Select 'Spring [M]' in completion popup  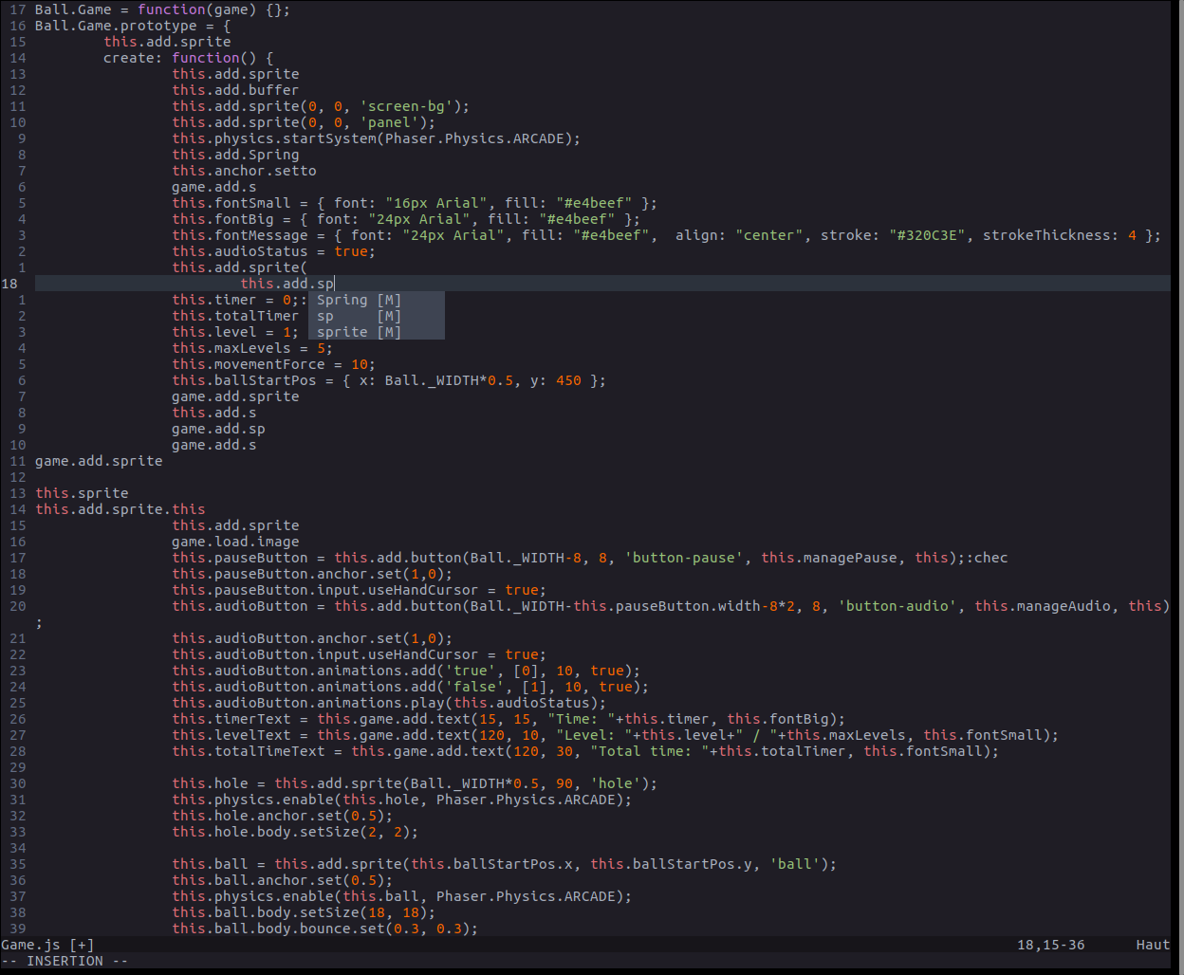click(x=377, y=300)
